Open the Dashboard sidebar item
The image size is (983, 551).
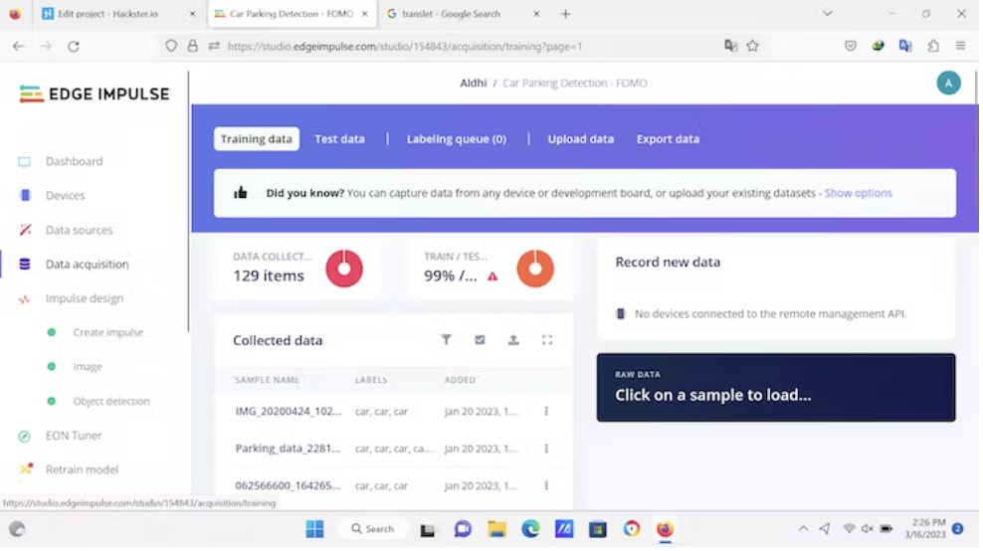pyautogui.click(x=74, y=161)
